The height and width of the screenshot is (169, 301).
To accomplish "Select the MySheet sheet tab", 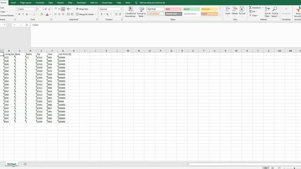I will [12, 164].
